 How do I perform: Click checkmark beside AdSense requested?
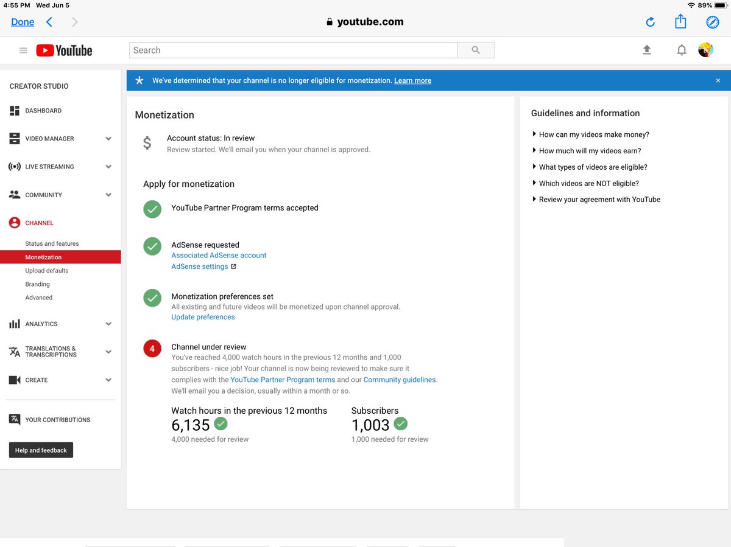pyautogui.click(x=152, y=246)
